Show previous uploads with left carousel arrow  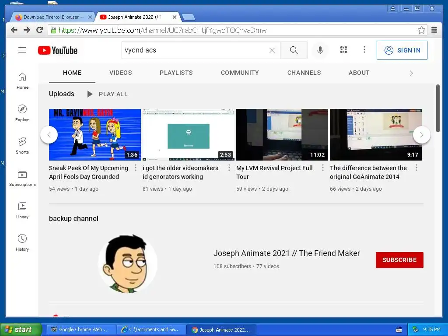point(49,135)
